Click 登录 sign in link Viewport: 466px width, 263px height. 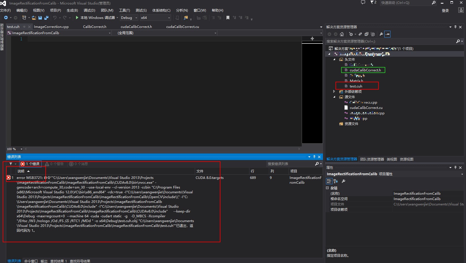(x=445, y=10)
